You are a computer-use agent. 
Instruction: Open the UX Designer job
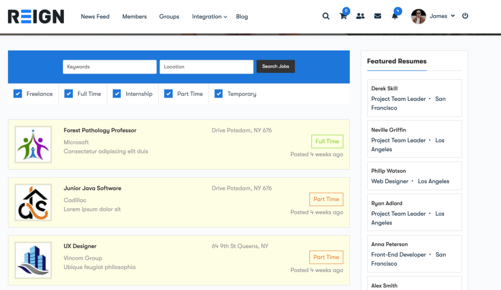click(80, 246)
